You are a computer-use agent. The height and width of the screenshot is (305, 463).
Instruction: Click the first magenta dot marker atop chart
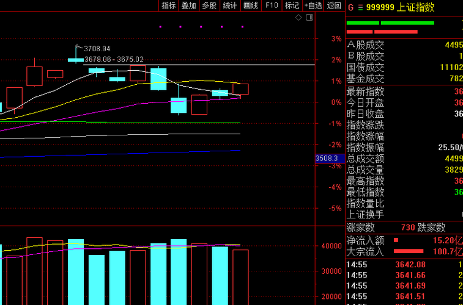pyautogui.click(x=160, y=27)
